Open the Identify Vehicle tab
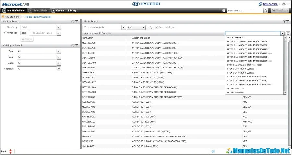Viewport: 292px width, 155px height. coord(14,11)
